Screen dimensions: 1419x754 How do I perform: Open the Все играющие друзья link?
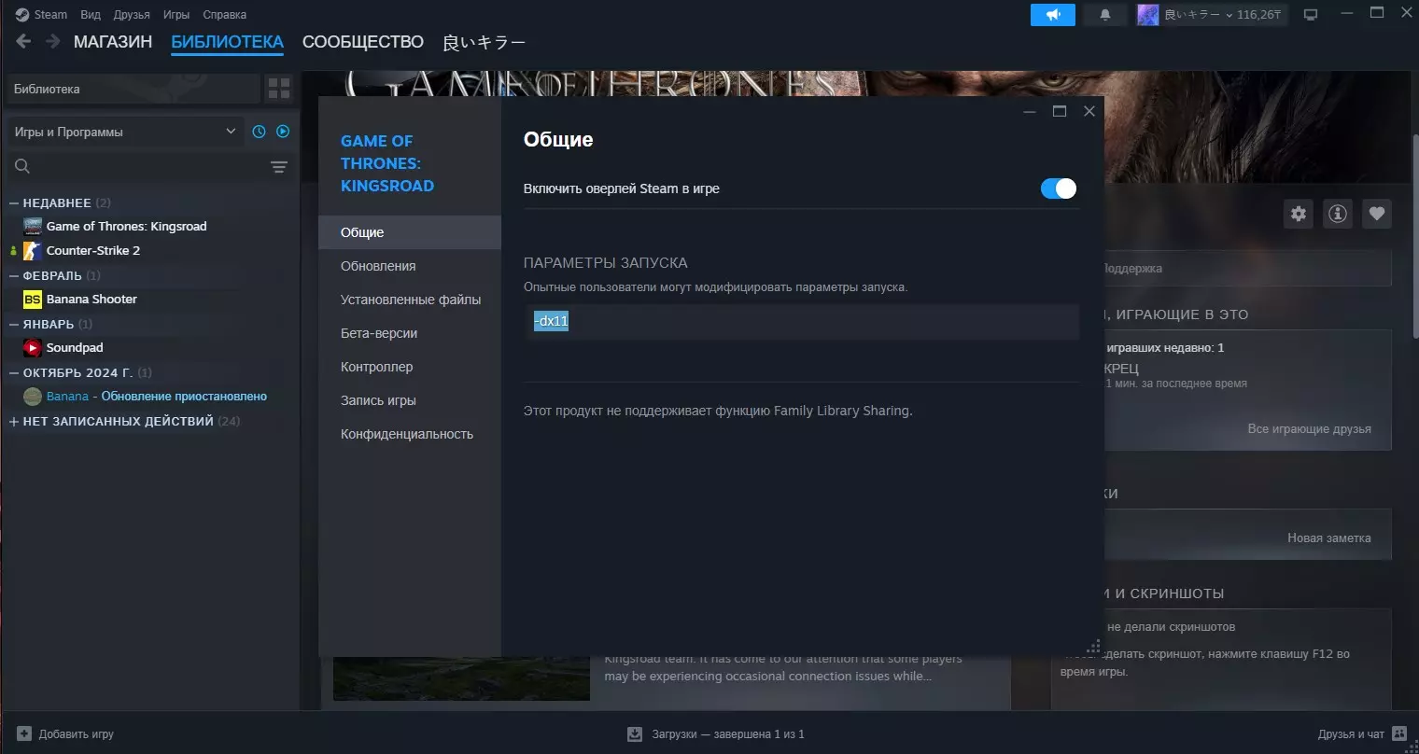[1309, 429]
